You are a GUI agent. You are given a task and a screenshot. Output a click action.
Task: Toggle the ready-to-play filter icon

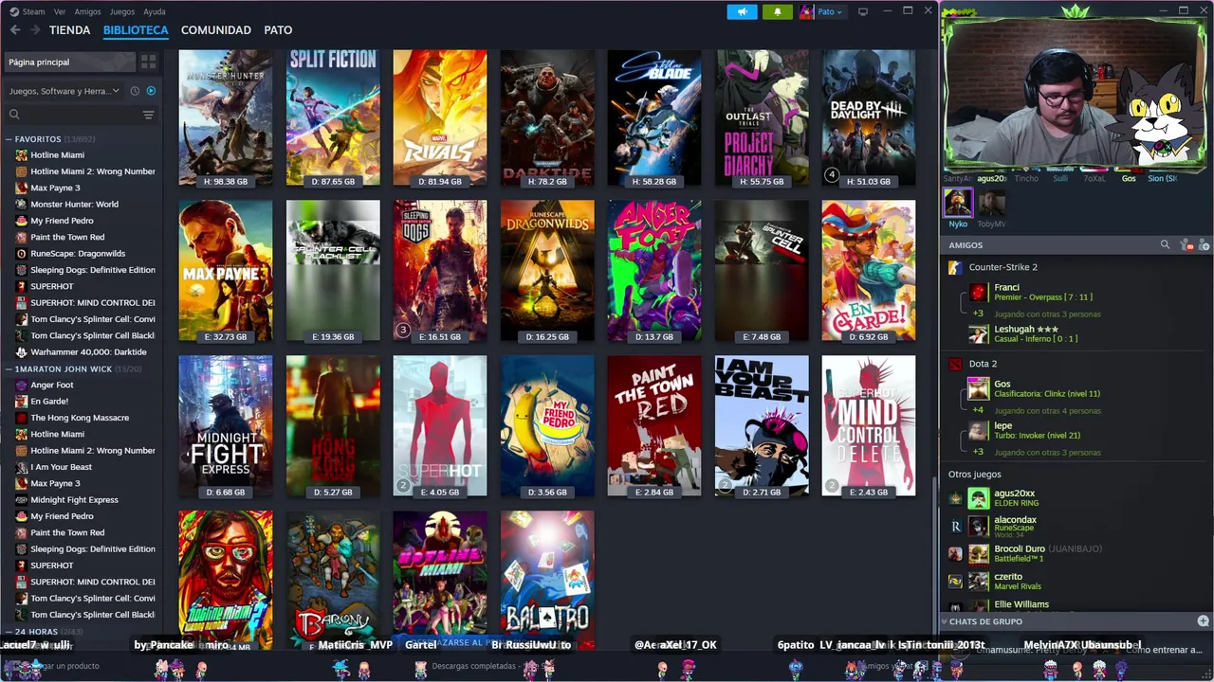click(151, 91)
